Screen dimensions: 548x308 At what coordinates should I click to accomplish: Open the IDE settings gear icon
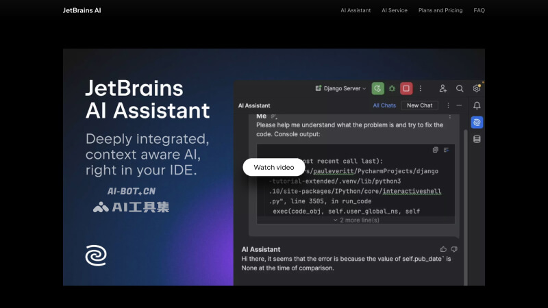(x=477, y=88)
